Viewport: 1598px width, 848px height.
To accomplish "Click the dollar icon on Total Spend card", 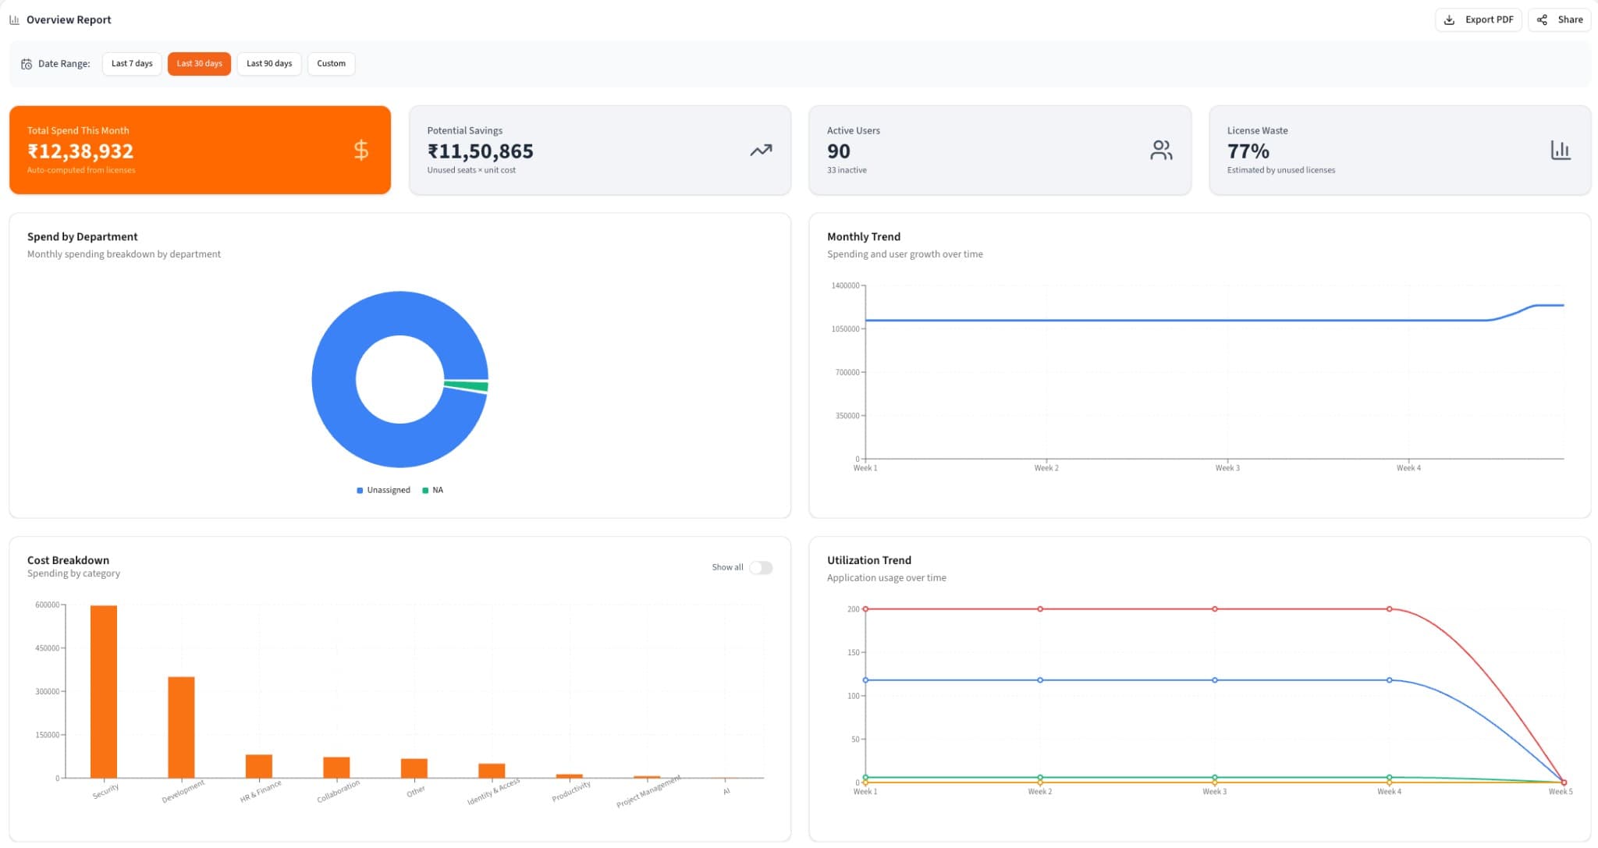I will (x=361, y=150).
